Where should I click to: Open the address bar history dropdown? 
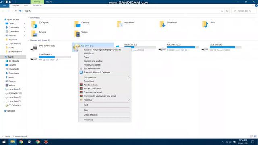click(222, 11)
